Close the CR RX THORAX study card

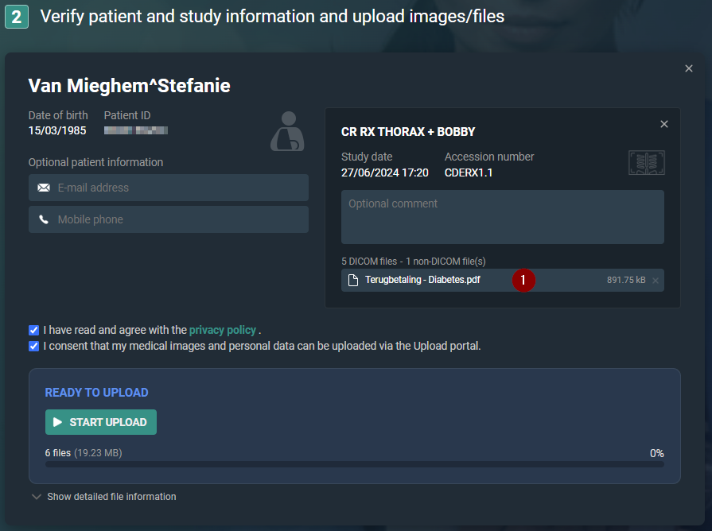[664, 124]
